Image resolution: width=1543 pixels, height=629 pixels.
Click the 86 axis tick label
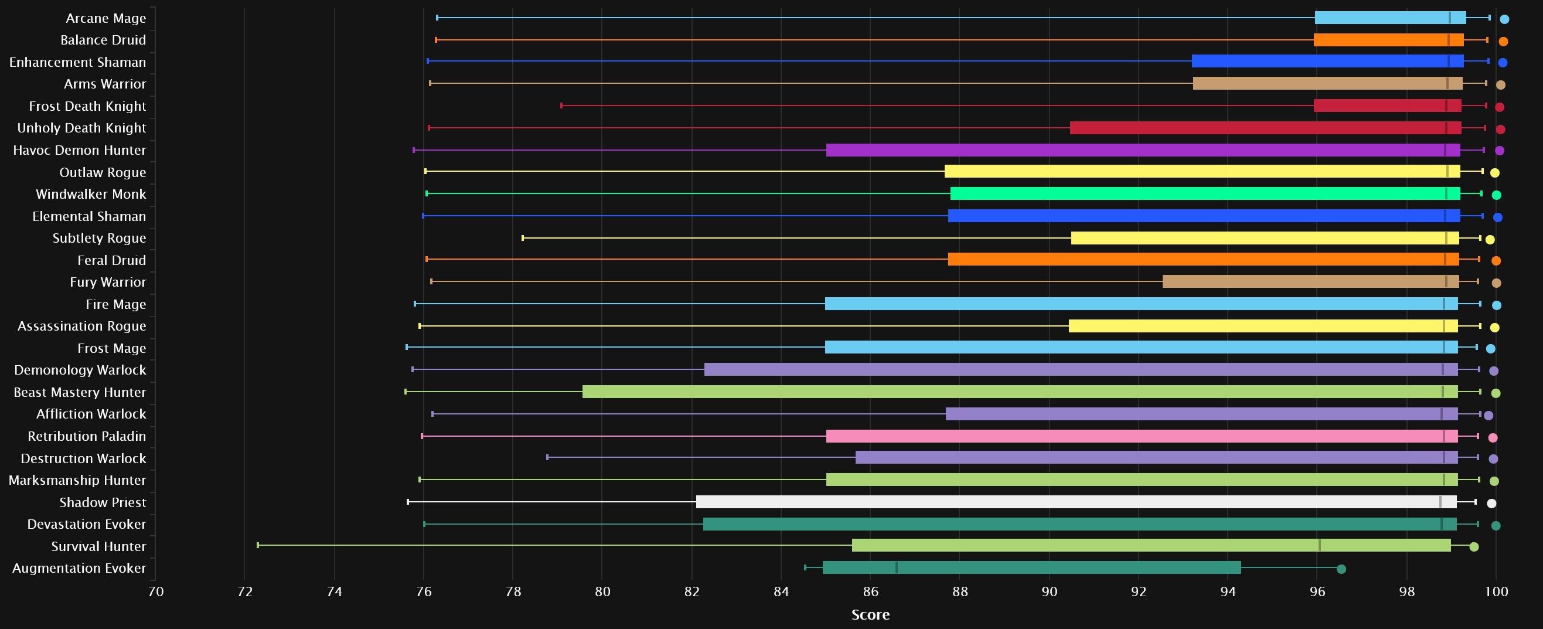870,592
